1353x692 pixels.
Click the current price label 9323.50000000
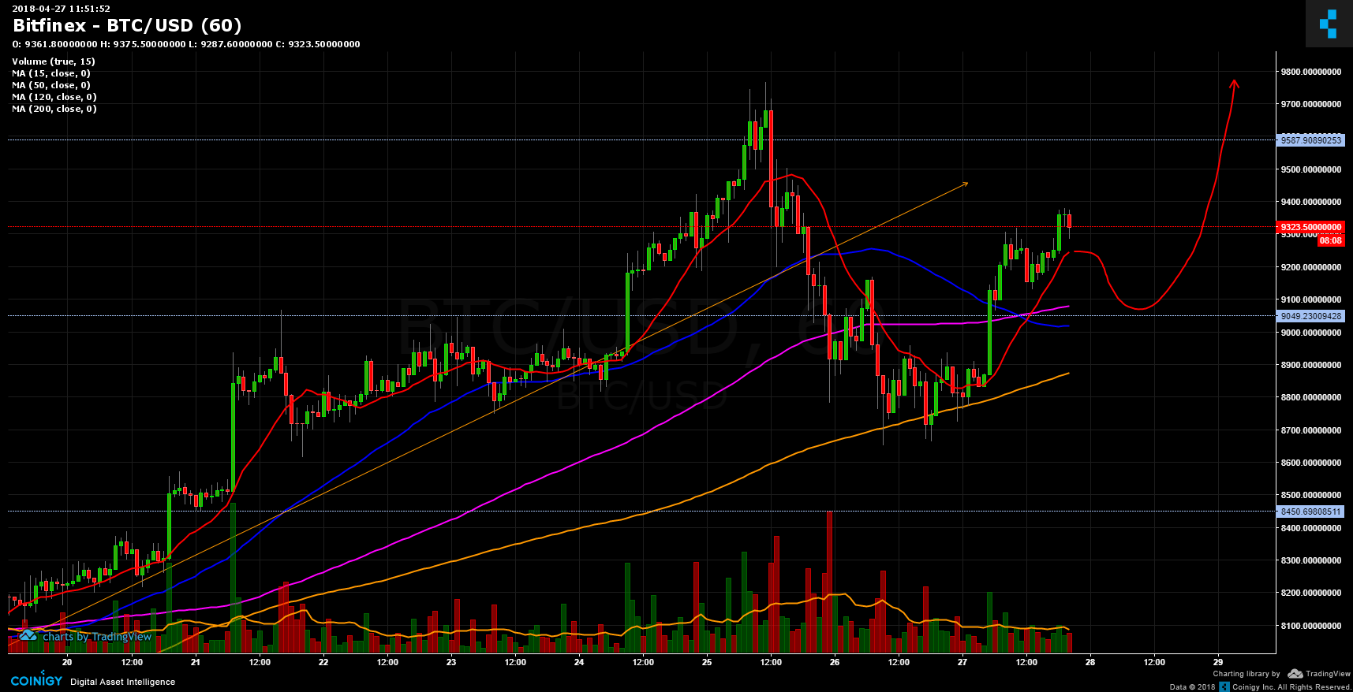coord(1311,227)
